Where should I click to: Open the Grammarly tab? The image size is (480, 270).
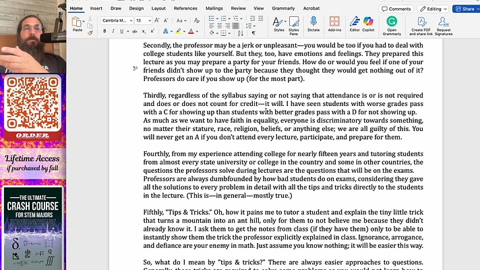coord(283,8)
